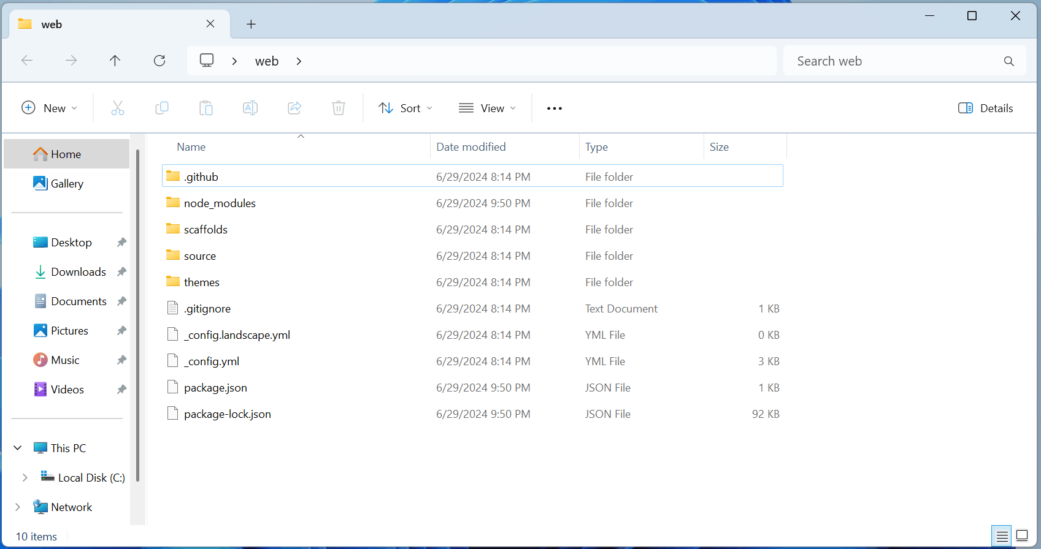This screenshot has width=1041, height=549.
Task: Unpin Music using its pin icon
Action: click(121, 360)
